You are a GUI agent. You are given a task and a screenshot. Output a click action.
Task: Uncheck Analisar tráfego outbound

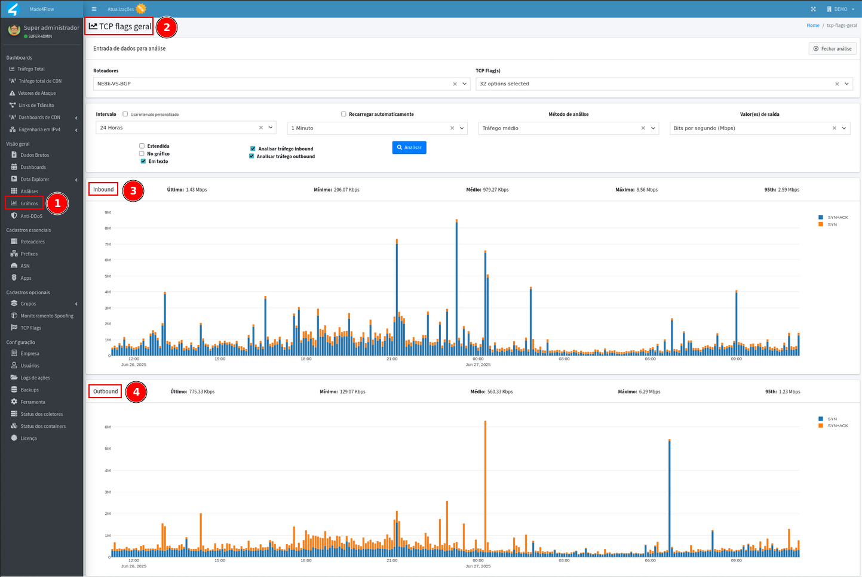[x=251, y=156]
